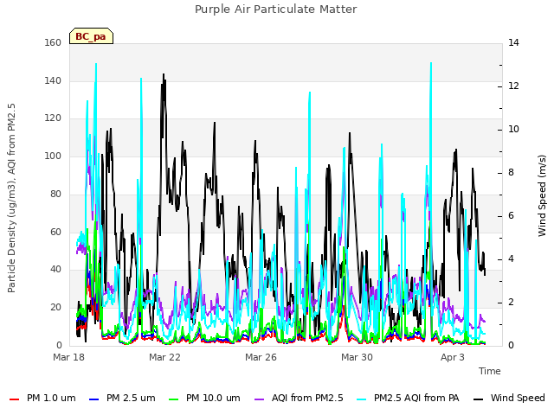
Task: Click the black Wind Speed legend swatch
Action: point(478,399)
